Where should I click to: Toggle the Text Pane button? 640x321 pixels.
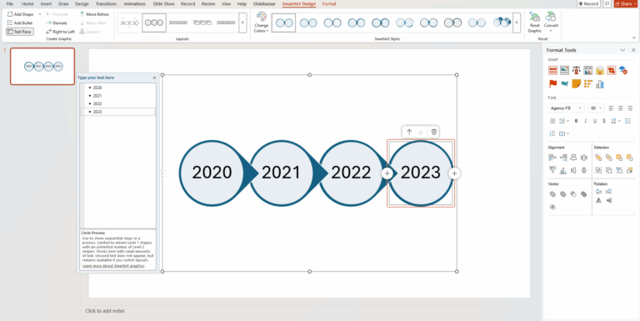click(x=20, y=32)
